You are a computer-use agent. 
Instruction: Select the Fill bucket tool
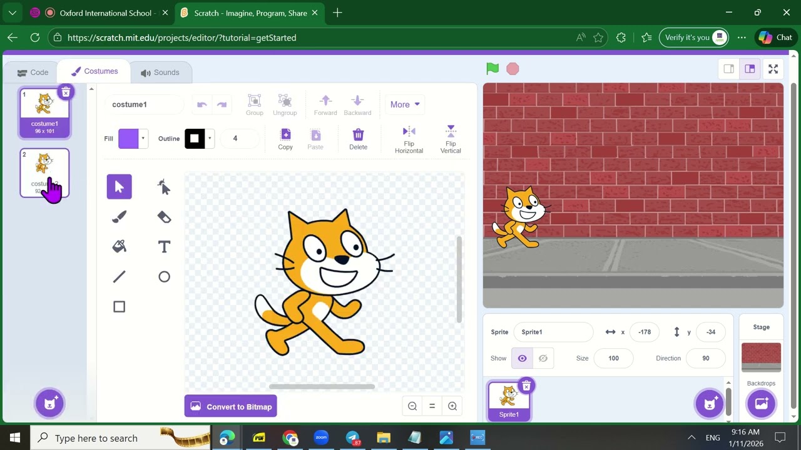[x=119, y=247]
